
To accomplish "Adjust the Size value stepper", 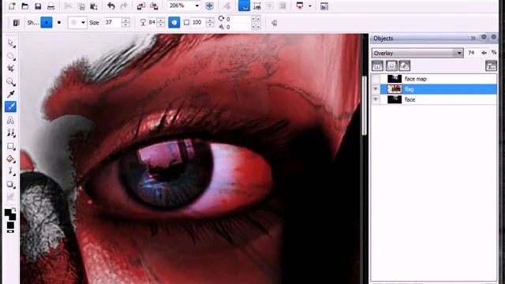I will pyautogui.click(x=125, y=23).
